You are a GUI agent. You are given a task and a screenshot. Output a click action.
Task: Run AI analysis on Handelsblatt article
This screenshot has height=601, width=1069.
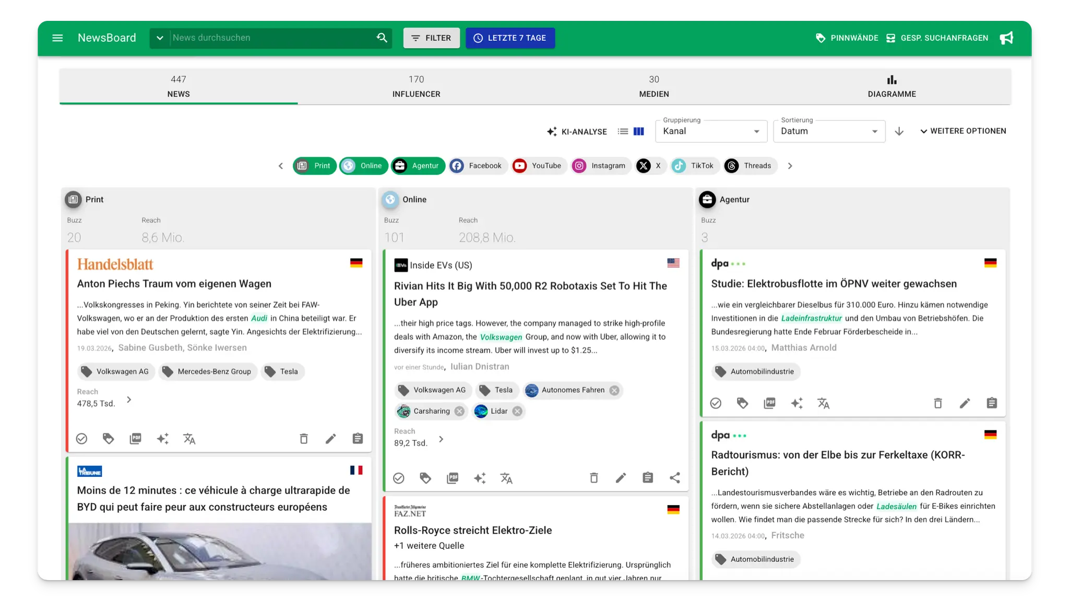[x=162, y=439]
